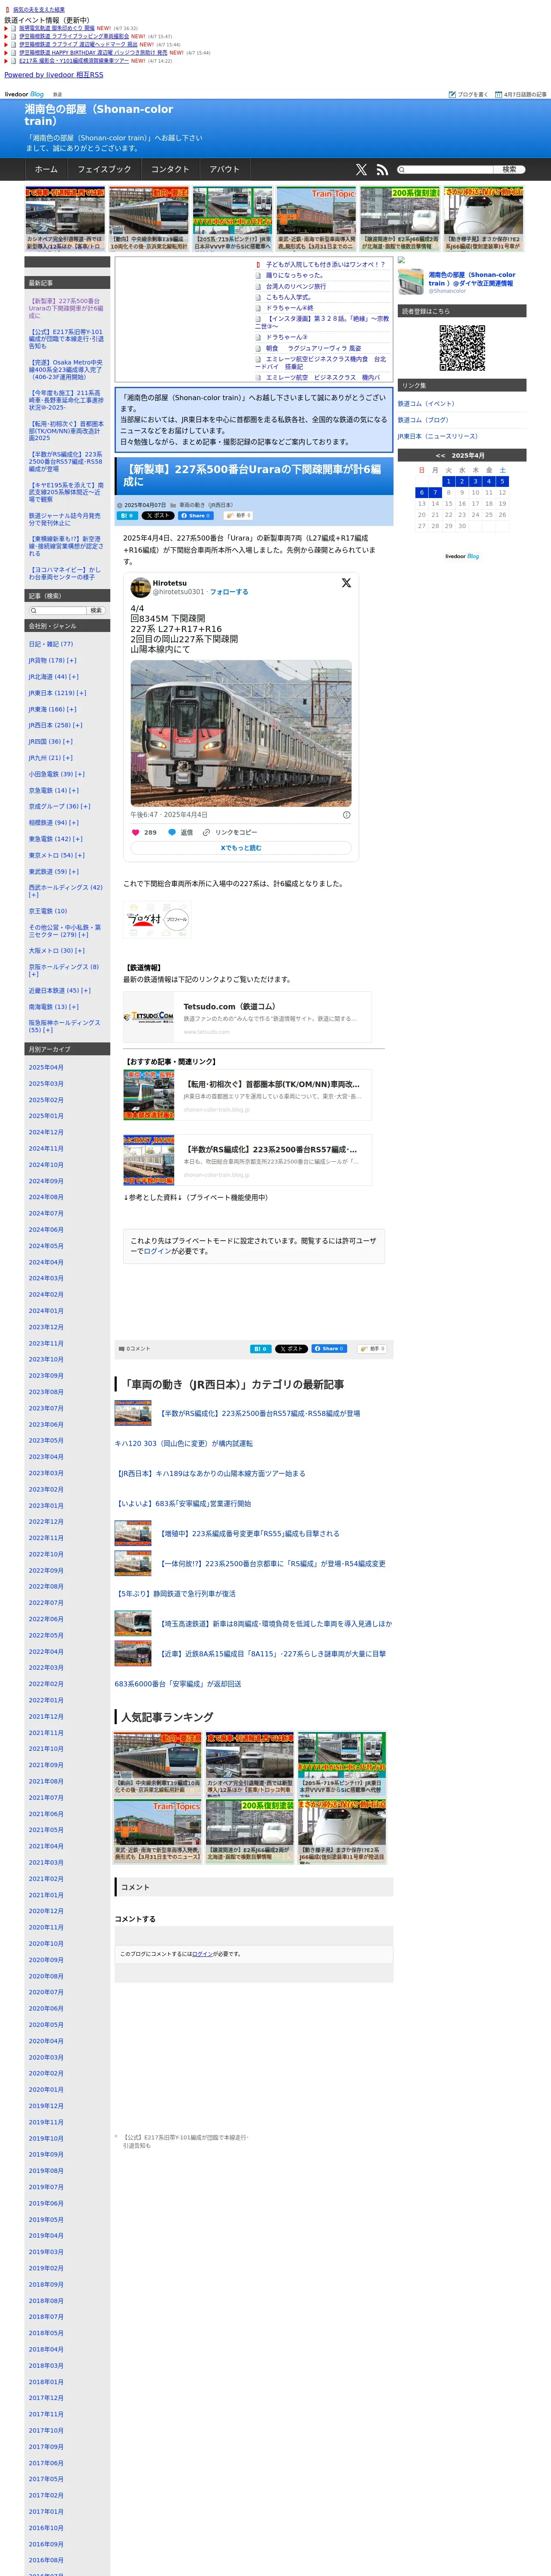The image size is (551, 2576).
Task: Select day 7 in the April calendar
Action: pos(435,492)
